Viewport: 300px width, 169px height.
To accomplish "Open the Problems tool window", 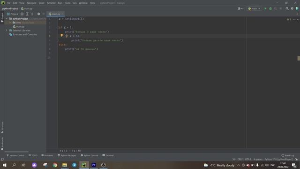I will coord(47,155).
